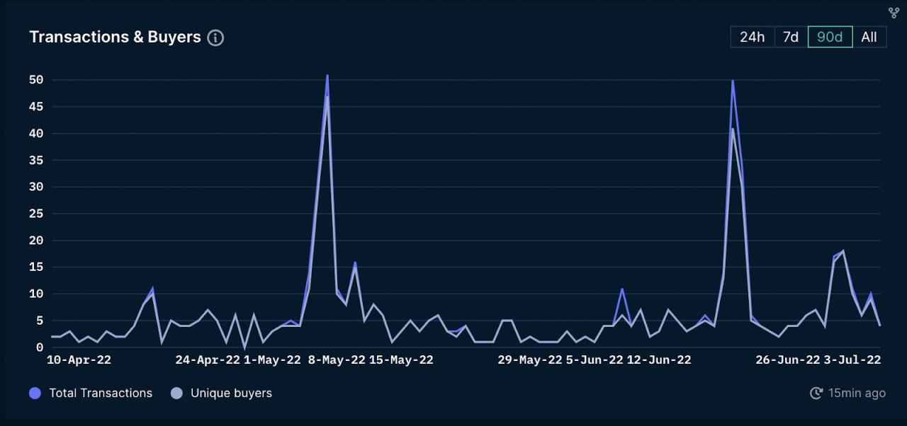This screenshot has height=426, width=907.
Task: Click the 10-Apr-22 x-axis label
Action: pyautogui.click(x=79, y=360)
